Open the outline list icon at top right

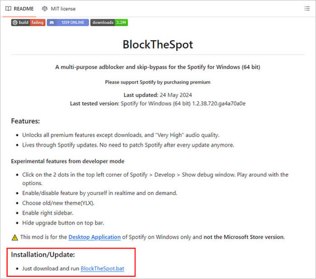pyautogui.click(x=307, y=9)
